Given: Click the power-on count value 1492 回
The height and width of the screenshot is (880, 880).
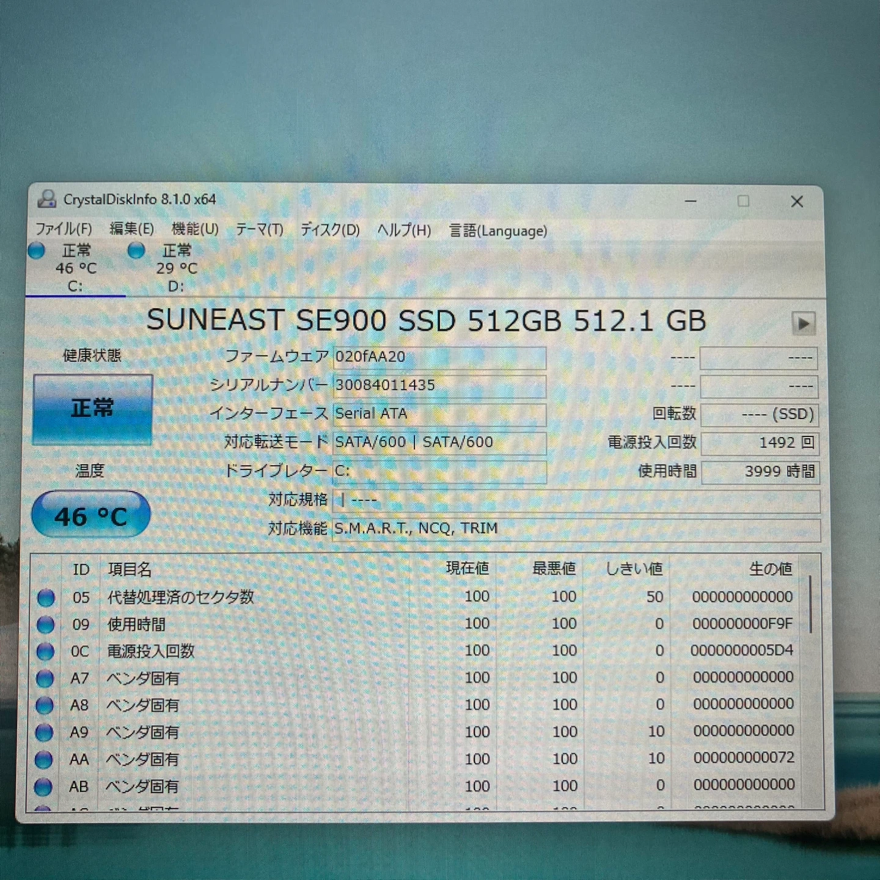Looking at the screenshot, I should 760,443.
